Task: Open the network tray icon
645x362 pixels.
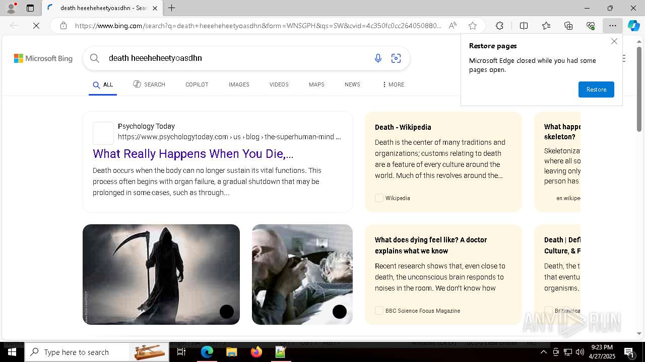Action: pyautogui.click(x=568, y=352)
